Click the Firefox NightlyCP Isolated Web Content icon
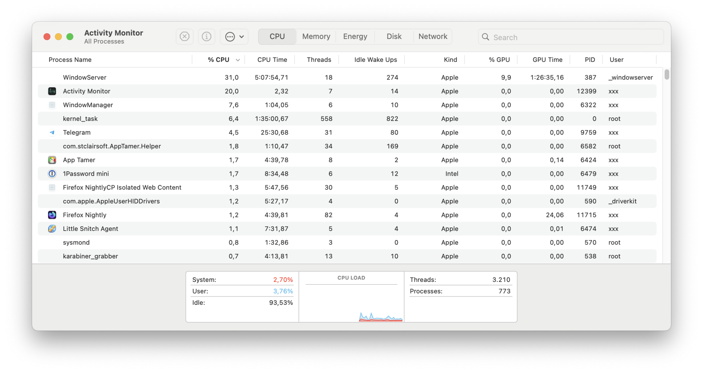This screenshot has width=703, height=373. pyautogui.click(x=52, y=187)
